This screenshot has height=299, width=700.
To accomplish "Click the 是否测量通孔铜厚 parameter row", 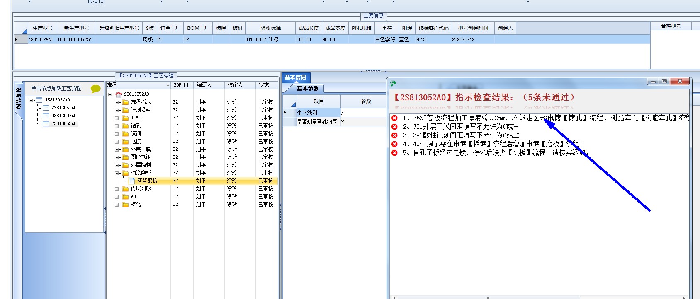I will click(334, 122).
